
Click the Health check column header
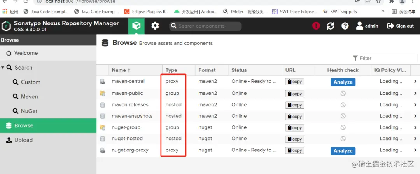343,70
